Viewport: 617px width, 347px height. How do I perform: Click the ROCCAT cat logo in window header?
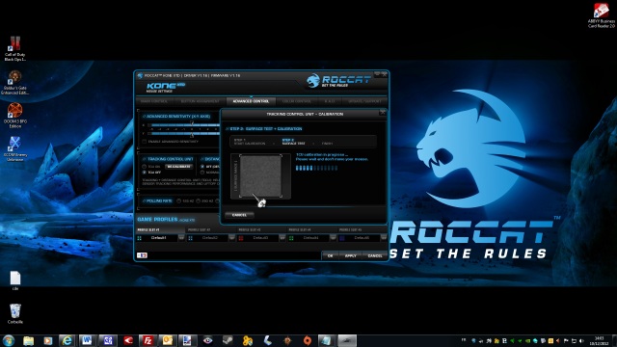[313, 81]
